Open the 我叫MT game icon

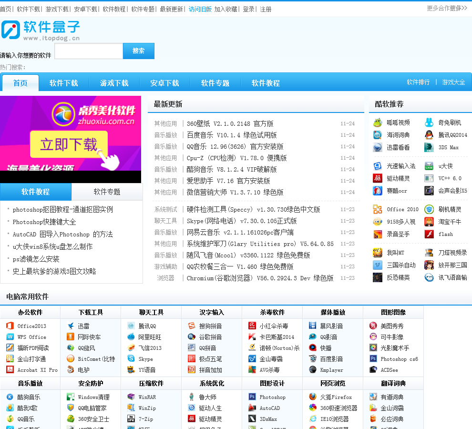(x=378, y=253)
